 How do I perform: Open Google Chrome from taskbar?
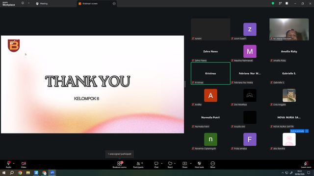[20, 173]
